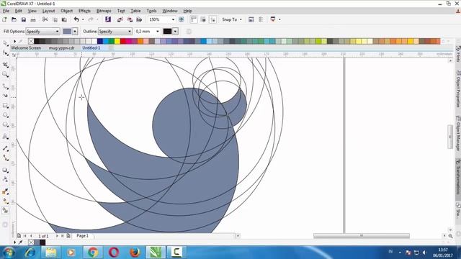Select the Rectangle tool
Screen dimensions: 461x259
pos(5,106)
